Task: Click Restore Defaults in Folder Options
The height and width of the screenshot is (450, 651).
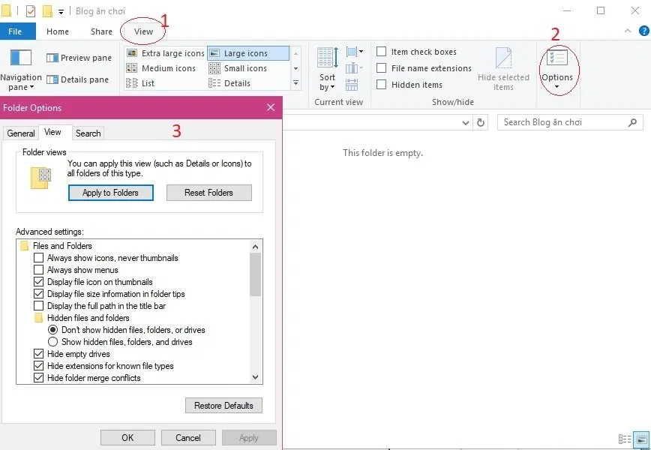Action: tap(223, 405)
